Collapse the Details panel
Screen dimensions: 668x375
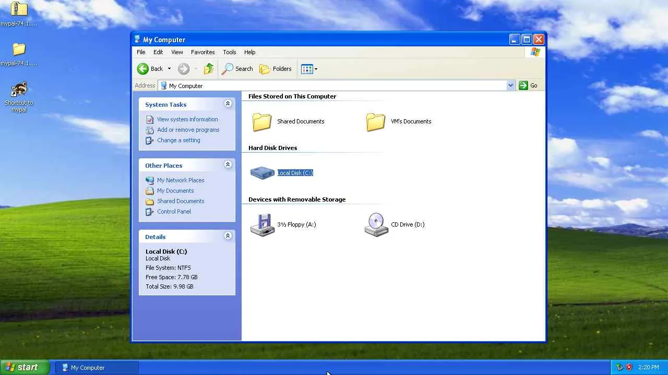click(228, 236)
